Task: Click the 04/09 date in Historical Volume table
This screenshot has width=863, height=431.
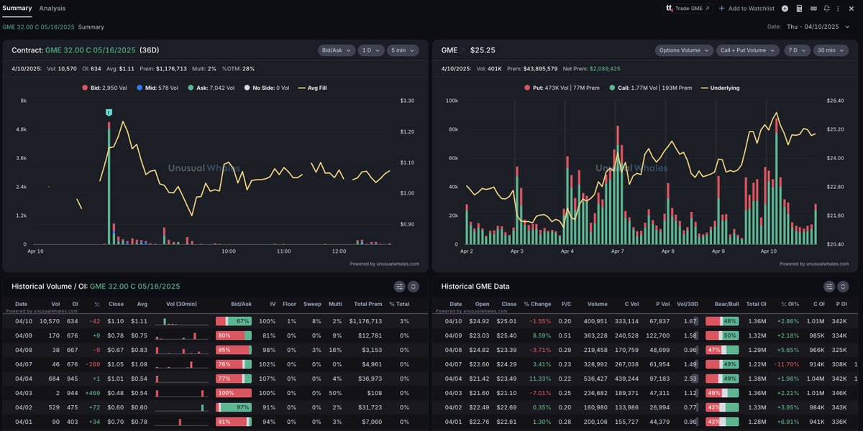Action: (x=24, y=335)
